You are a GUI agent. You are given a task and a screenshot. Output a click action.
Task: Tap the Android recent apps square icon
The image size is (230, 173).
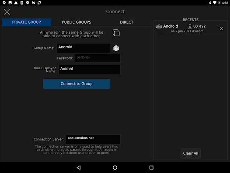[151, 168]
